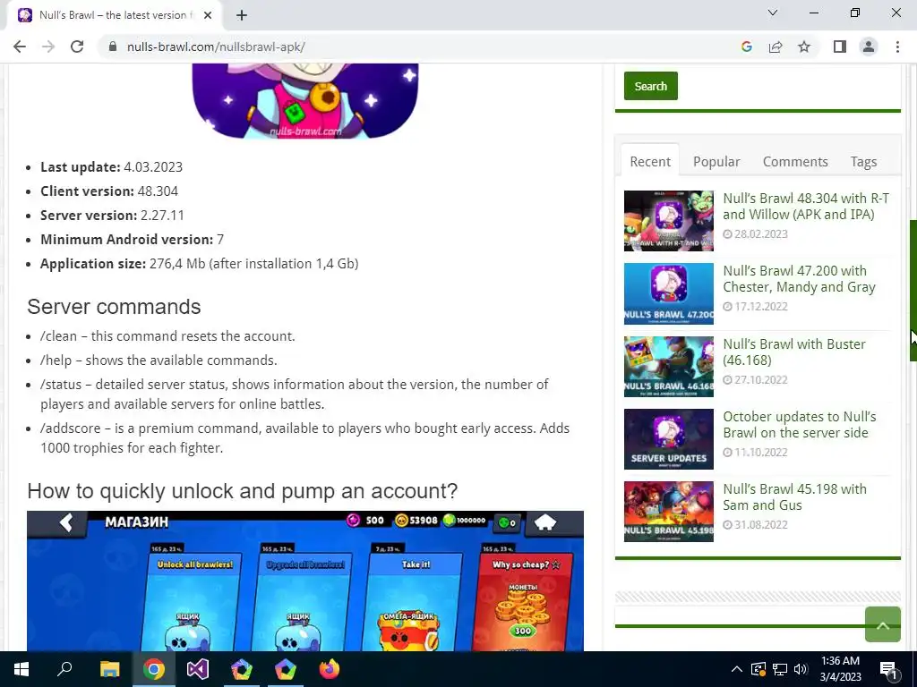Show hidden system tray icons
The height and width of the screenshot is (687, 917).
click(x=736, y=669)
